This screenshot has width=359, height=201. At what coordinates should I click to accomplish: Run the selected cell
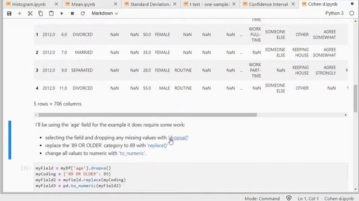[62, 13]
